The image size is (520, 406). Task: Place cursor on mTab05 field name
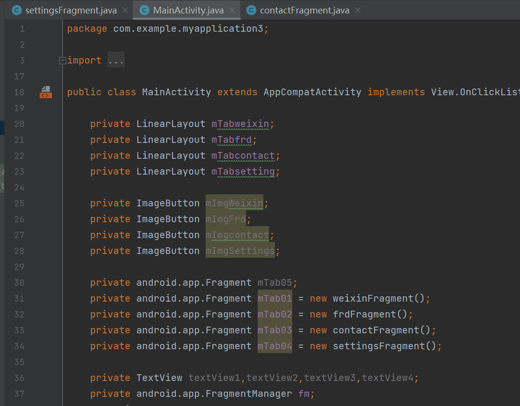(x=275, y=282)
